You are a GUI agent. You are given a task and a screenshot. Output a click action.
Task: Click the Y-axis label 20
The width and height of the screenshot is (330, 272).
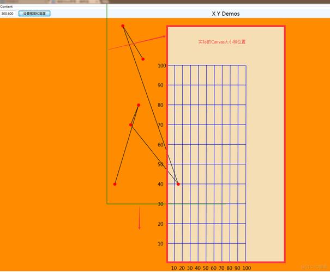pos(160,224)
